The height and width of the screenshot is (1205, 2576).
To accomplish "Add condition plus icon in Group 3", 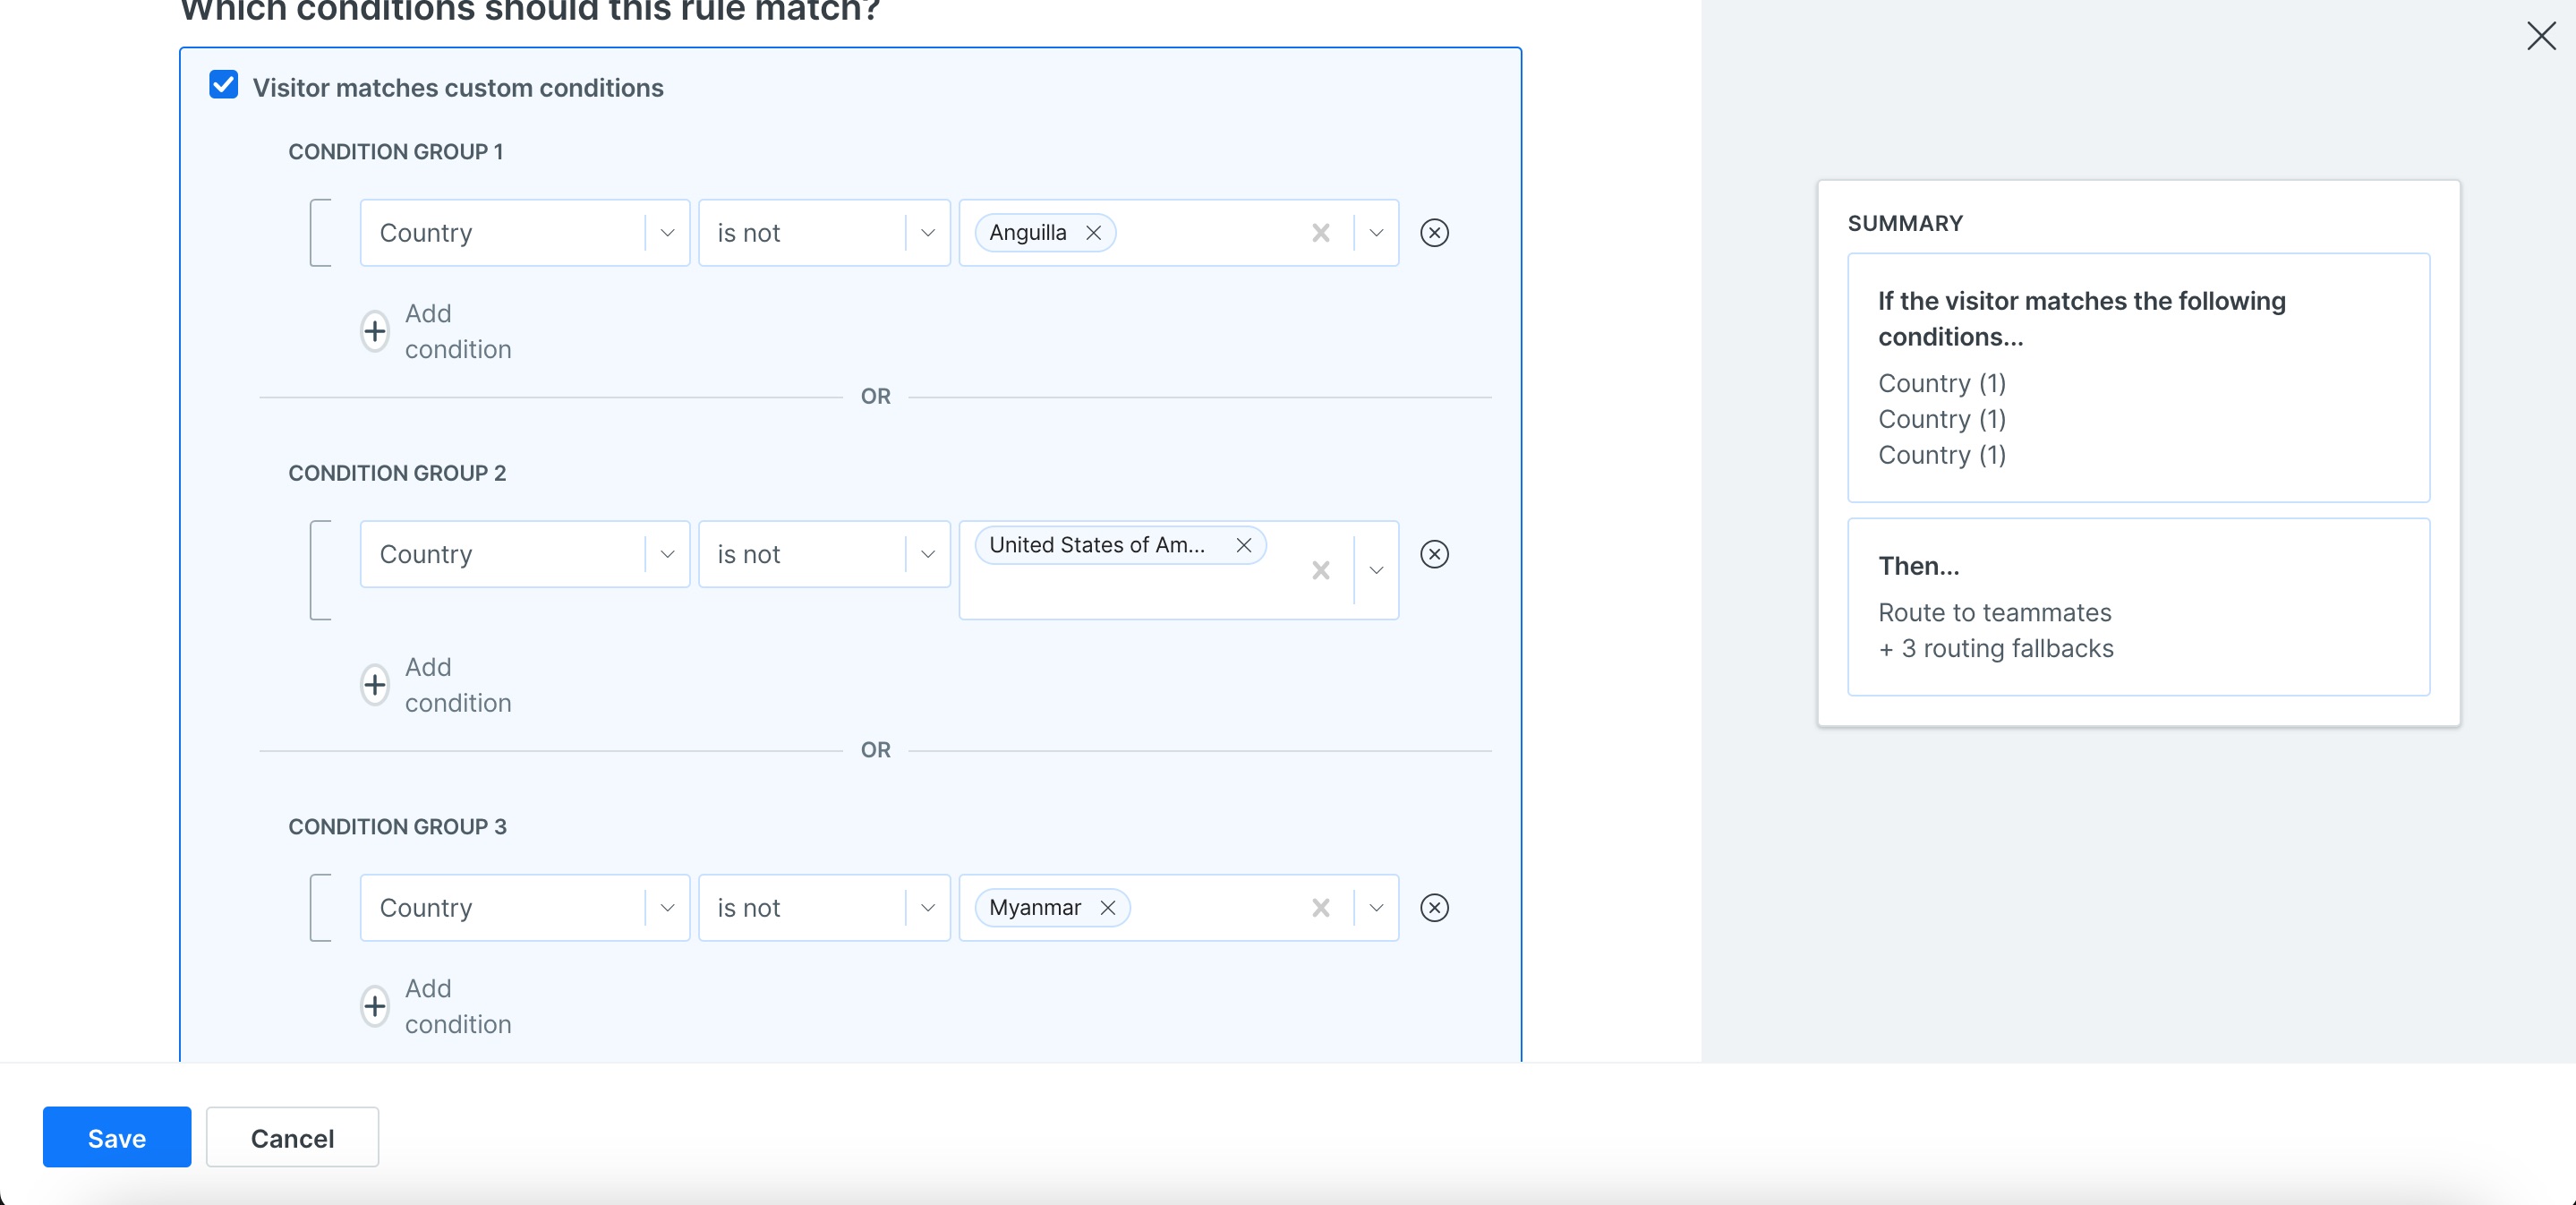I will (375, 1006).
